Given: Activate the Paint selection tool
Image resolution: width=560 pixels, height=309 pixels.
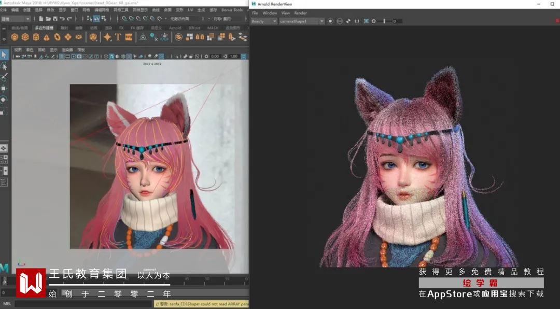Looking at the screenshot, I should coord(4,77).
